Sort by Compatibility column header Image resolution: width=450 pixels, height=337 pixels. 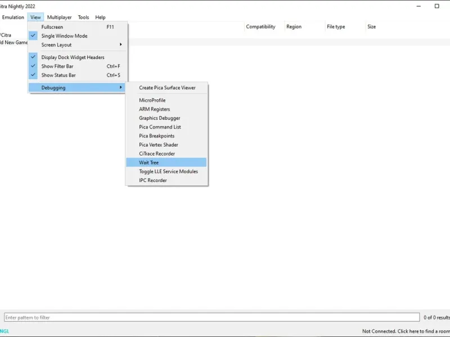[264, 26]
